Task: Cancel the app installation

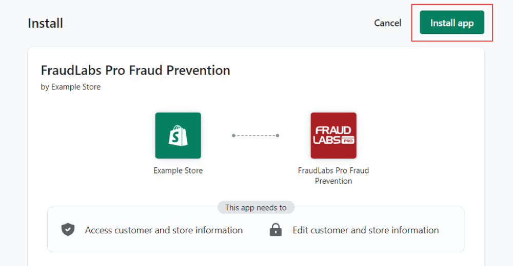Action: click(x=388, y=23)
